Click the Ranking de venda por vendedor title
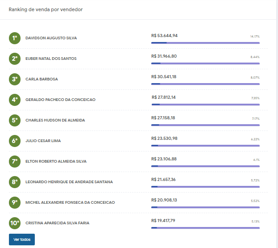Image resolution: width=278 pixels, height=248 pixels. pos(46,9)
